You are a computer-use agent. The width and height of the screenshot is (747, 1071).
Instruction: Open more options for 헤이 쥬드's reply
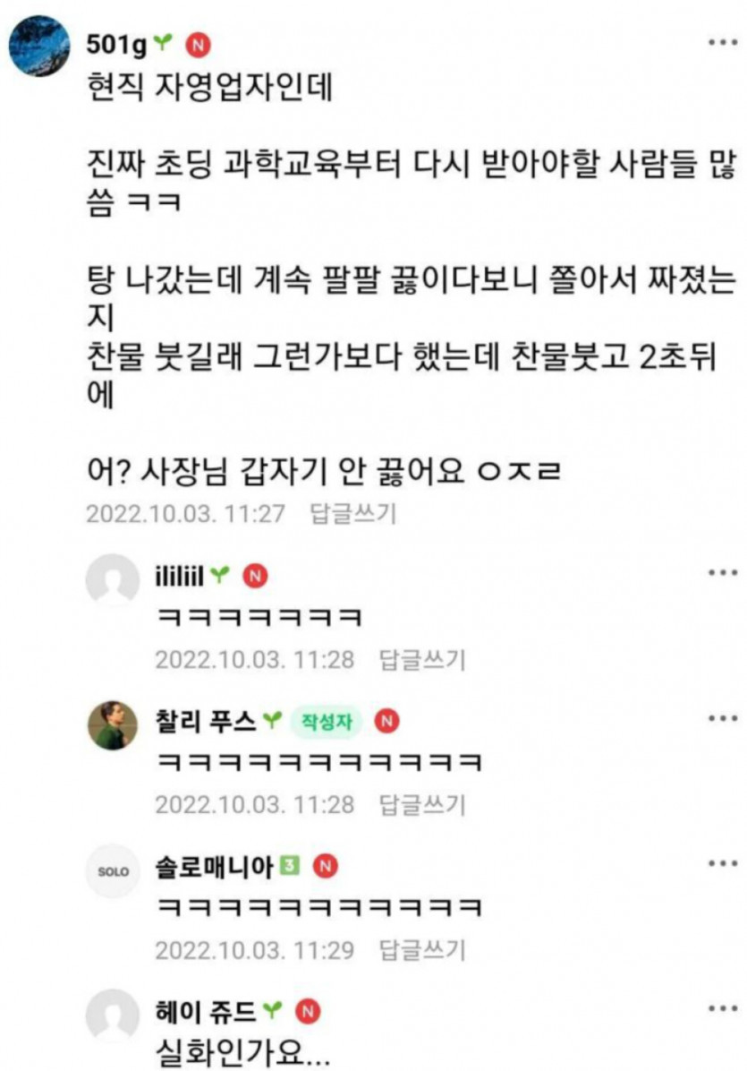[723, 1008]
